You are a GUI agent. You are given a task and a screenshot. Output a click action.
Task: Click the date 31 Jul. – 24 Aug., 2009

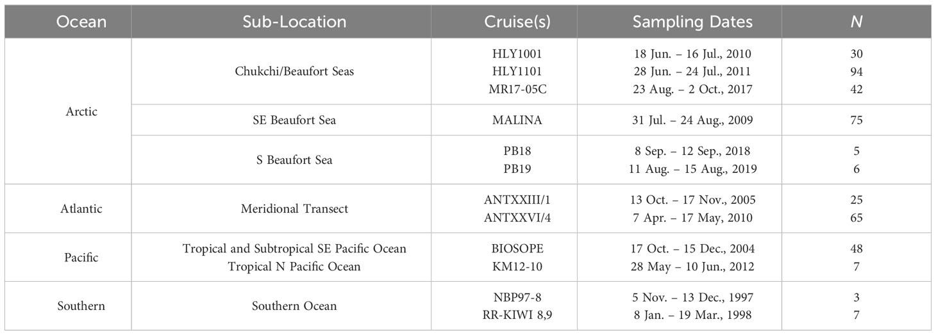click(x=692, y=120)
